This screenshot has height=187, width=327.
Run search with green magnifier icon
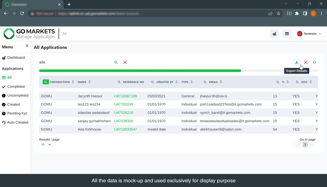tap(116, 62)
